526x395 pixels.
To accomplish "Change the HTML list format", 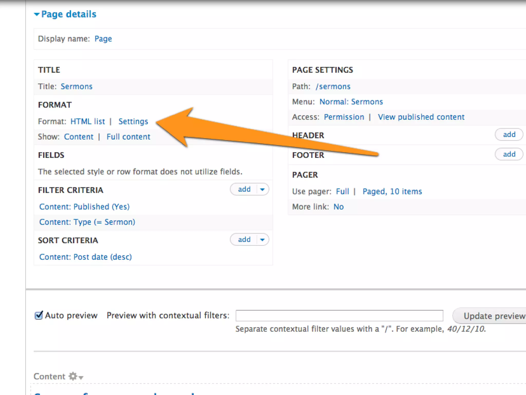I will (88, 121).
